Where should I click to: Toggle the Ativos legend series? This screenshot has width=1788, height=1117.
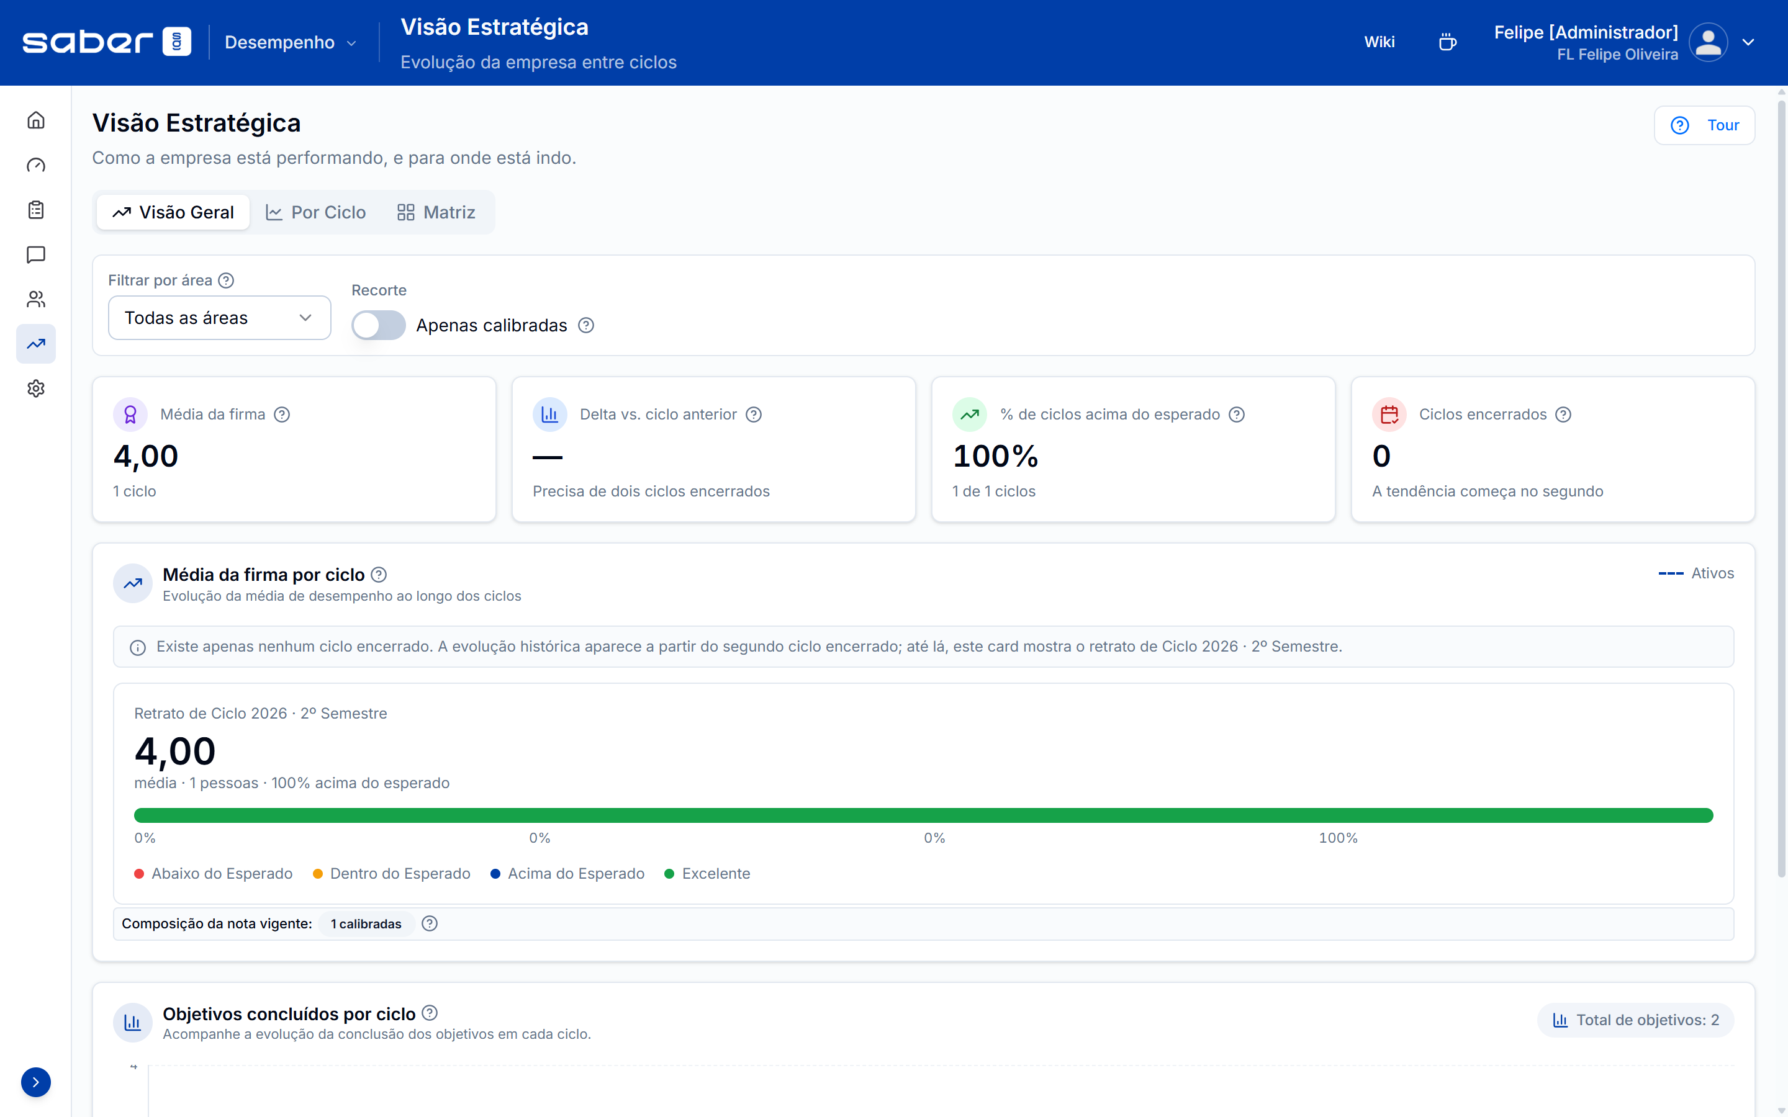click(1695, 573)
